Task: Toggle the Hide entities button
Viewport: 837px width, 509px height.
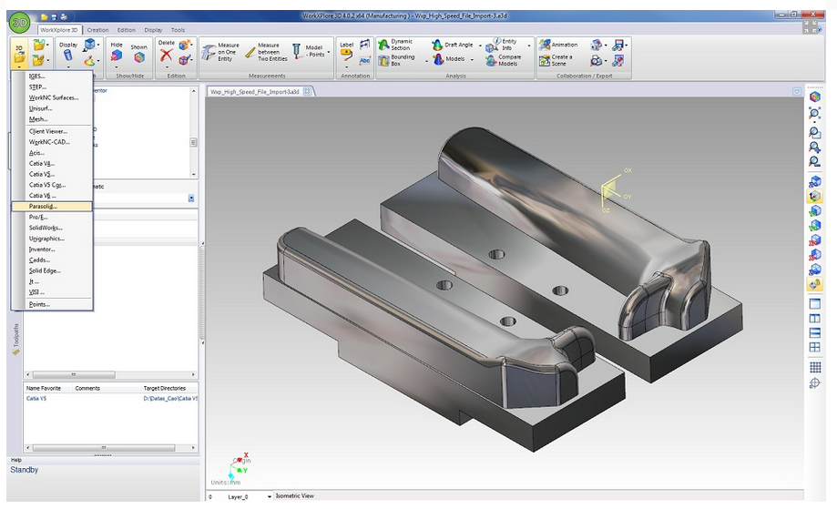Action: tap(117, 56)
